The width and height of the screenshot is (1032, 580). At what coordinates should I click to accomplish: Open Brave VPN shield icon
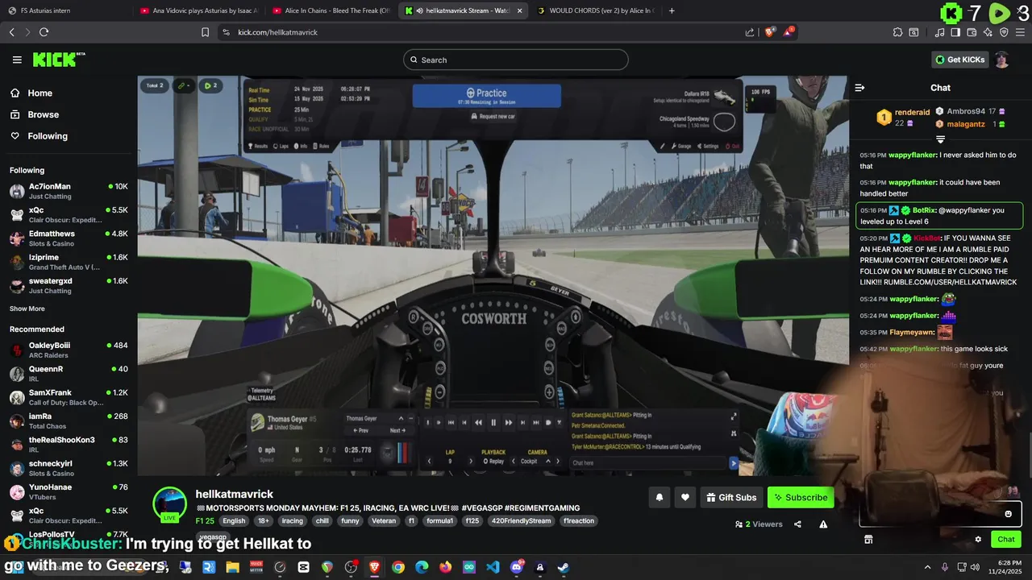pos(1004,32)
